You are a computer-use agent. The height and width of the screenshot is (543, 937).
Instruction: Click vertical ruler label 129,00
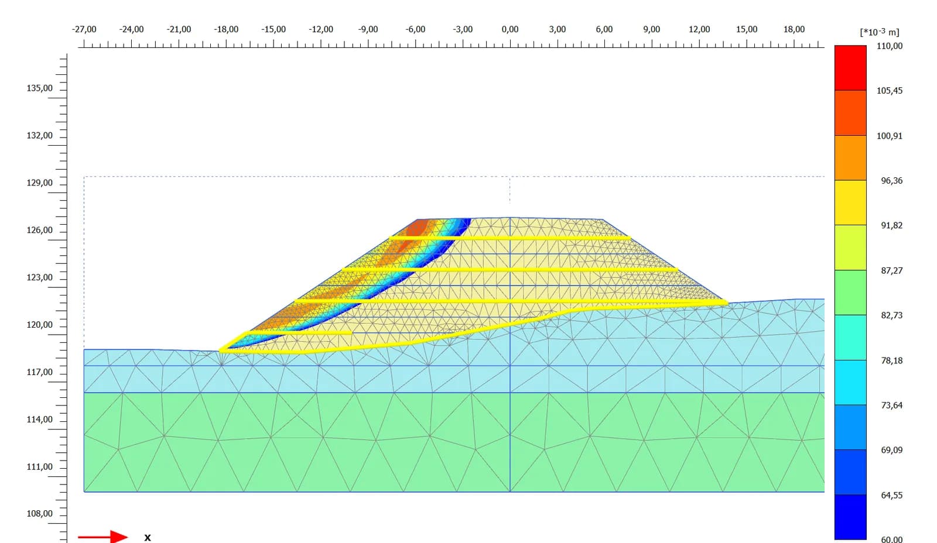point(39,183)
